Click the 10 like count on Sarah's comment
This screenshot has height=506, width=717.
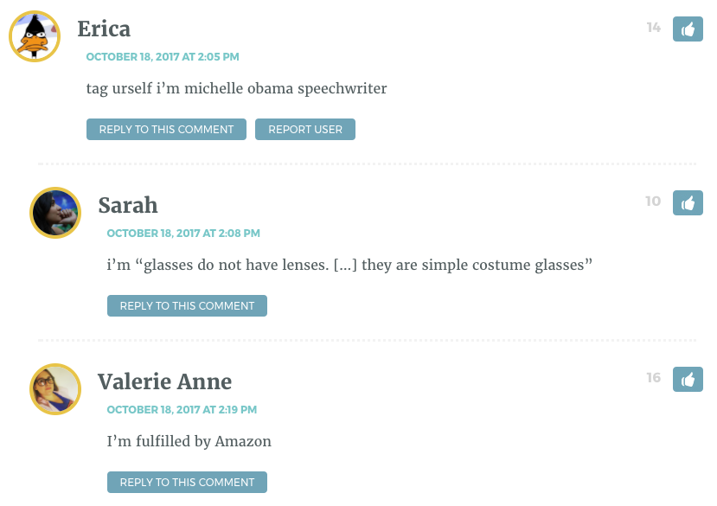click(653, 202)
